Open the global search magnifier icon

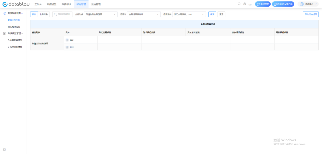click(239, 4)
